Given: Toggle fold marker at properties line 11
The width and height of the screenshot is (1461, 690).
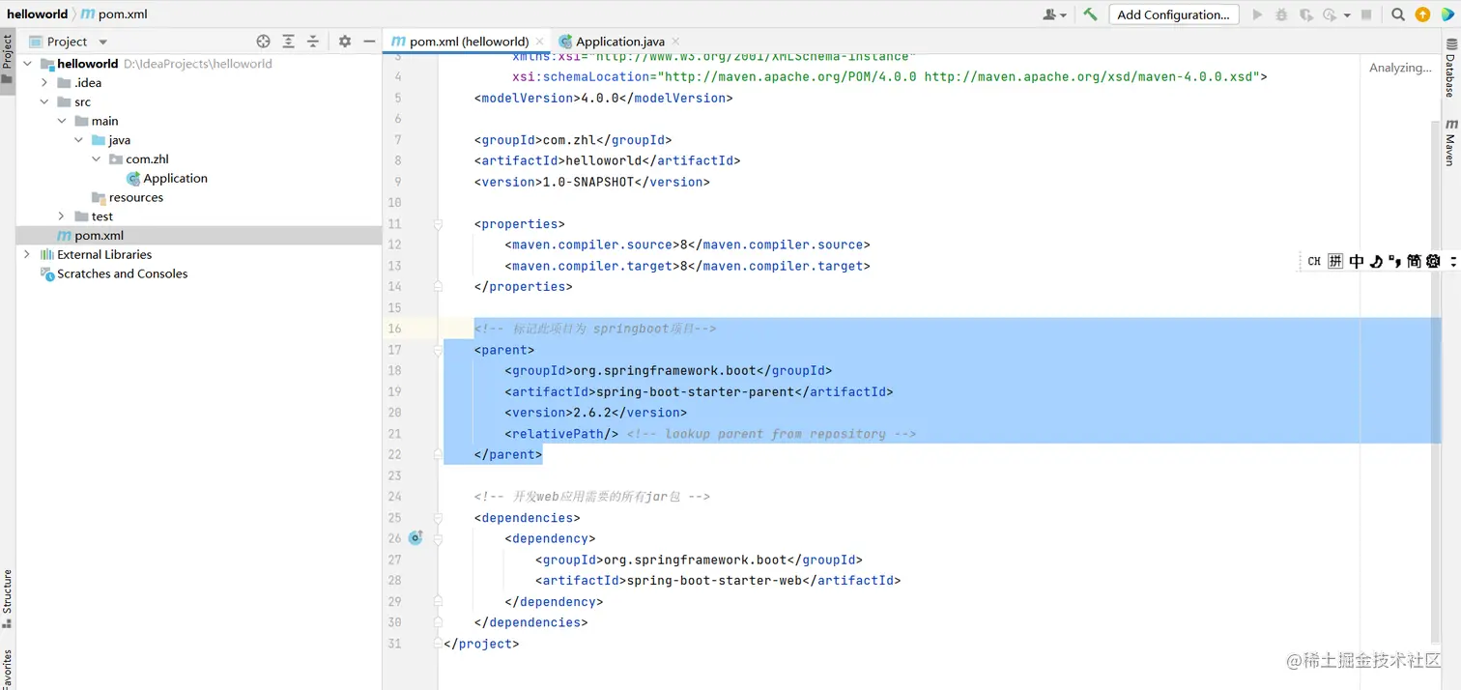Looking at the screenshot, I should 438,224.
